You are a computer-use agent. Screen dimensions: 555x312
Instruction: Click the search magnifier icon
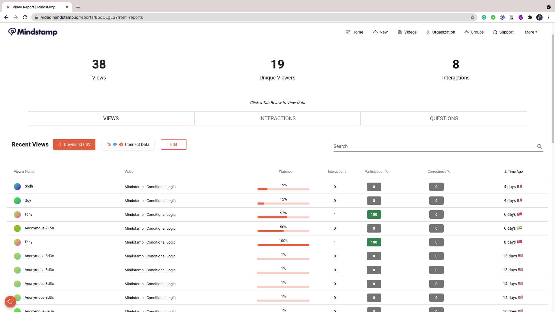(540, 146)
